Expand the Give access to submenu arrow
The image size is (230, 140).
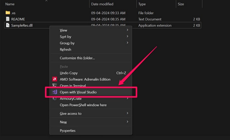pyautogui.click(x=127, y=113)
